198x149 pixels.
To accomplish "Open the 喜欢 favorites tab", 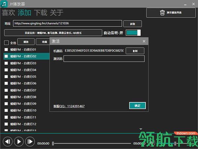I will (x=8, y=13).
